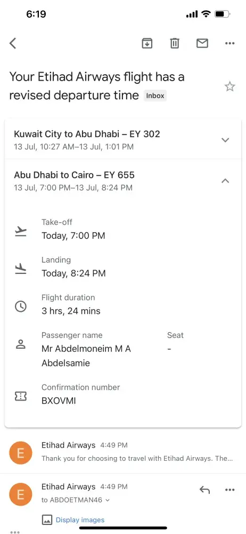Tap the first Etihad Airways sender avatar

pyautogui.click(x=21, y=453)
